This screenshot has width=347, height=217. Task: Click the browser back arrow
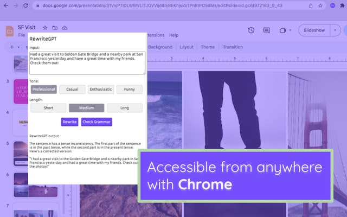[x=6, y=5]
